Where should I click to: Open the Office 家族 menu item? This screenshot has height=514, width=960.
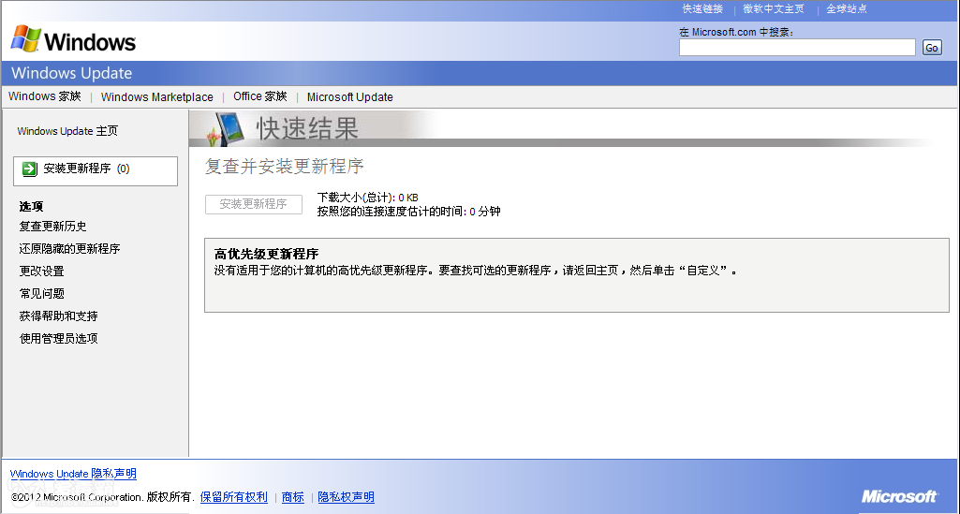[260, 96]
